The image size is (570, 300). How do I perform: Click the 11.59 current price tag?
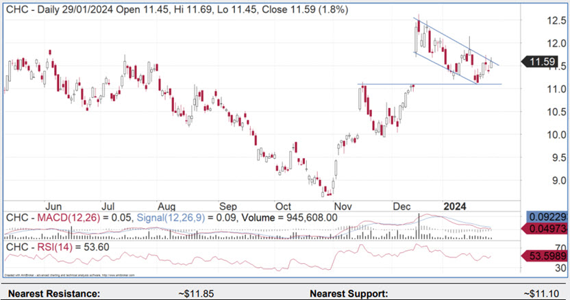point(541,62)
